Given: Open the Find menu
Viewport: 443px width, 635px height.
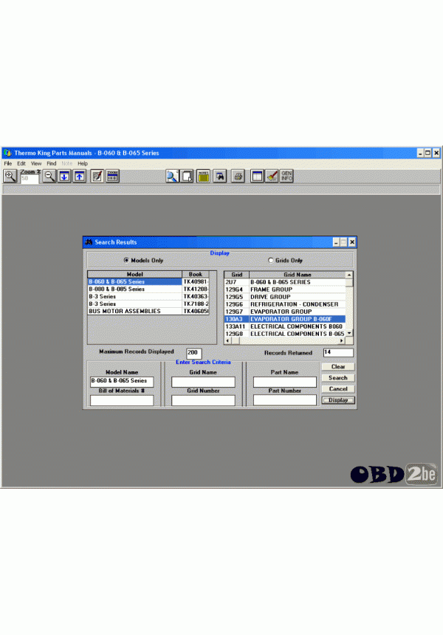Looking at the screenshot, I should 51,163.
